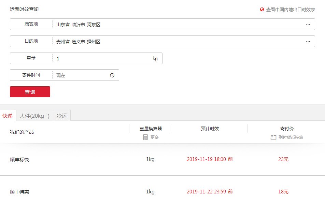Image resolution: width=325 pixels, height=205 pixels.
Task: Select the 冷运 tab
Action: pos(62,116)
